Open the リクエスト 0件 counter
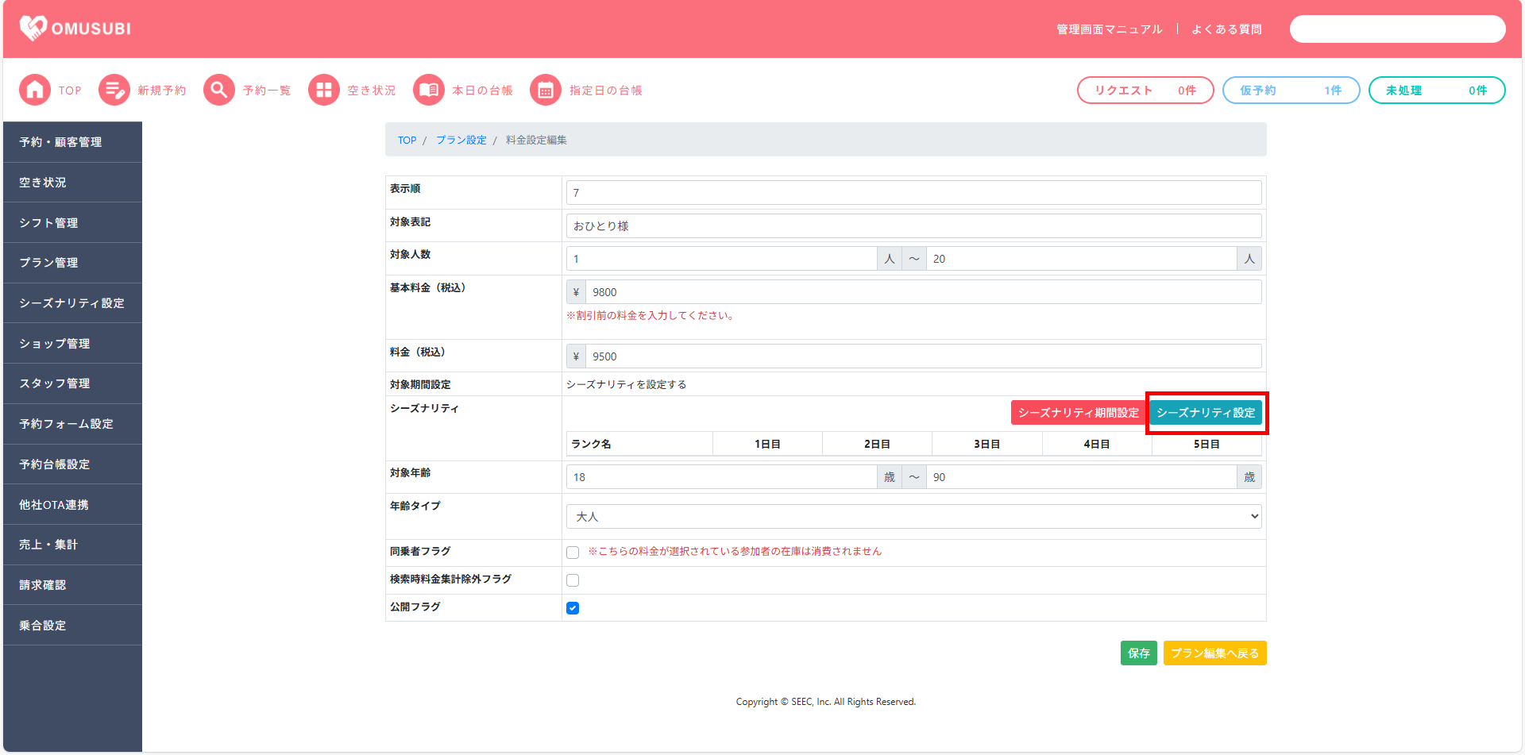Screen dimensions: 1525x755 1145,91
